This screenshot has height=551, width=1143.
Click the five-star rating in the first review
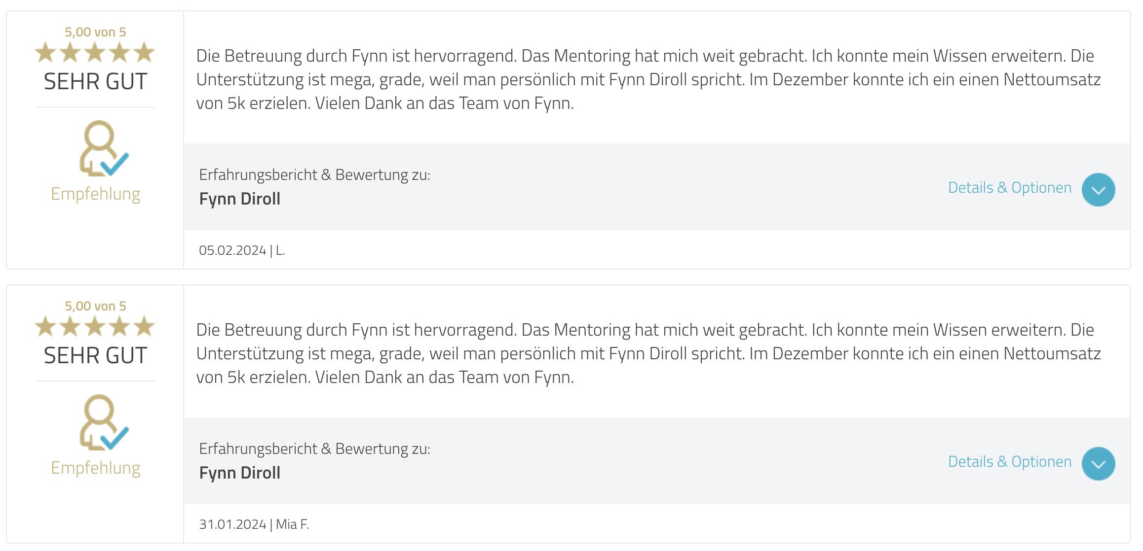[x=95, y=52]
